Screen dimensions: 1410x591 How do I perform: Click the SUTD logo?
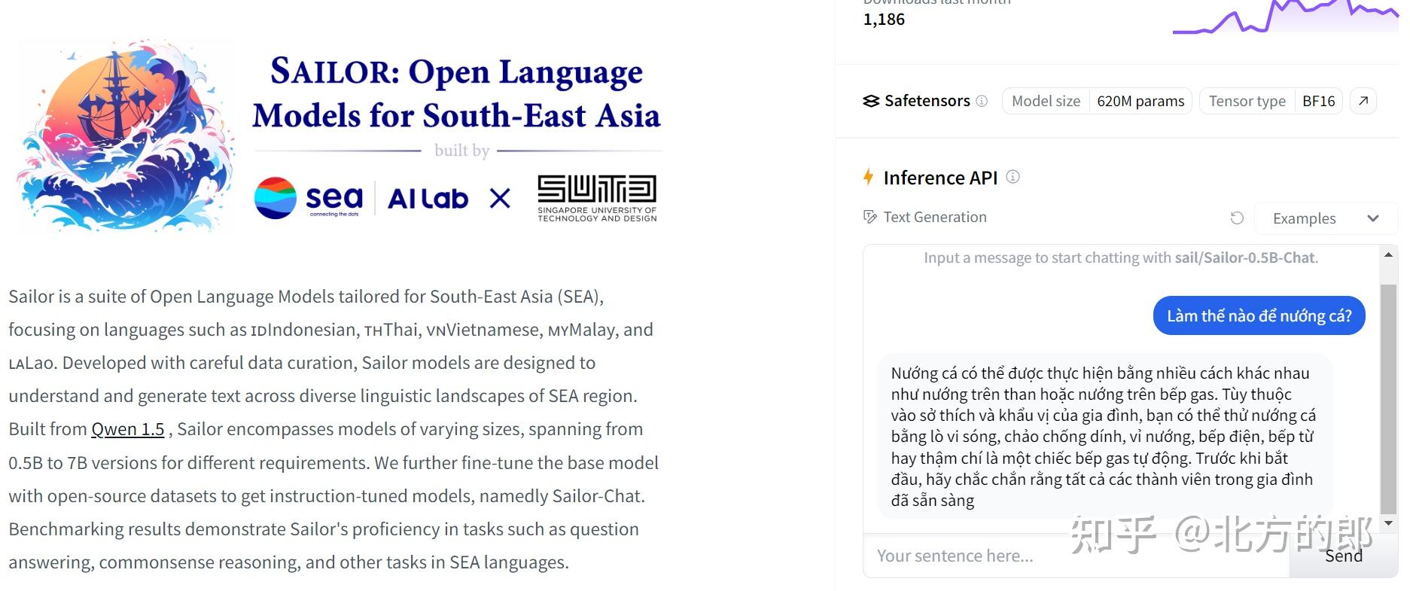coord(597,198)
